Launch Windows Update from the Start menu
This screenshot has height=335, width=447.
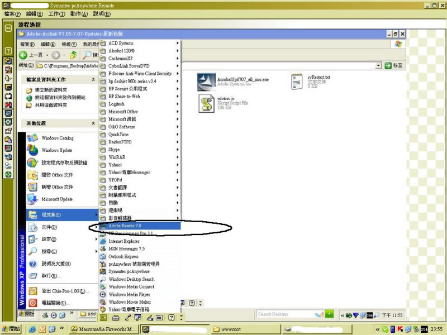pyautogui.click(x=57, y=150)
